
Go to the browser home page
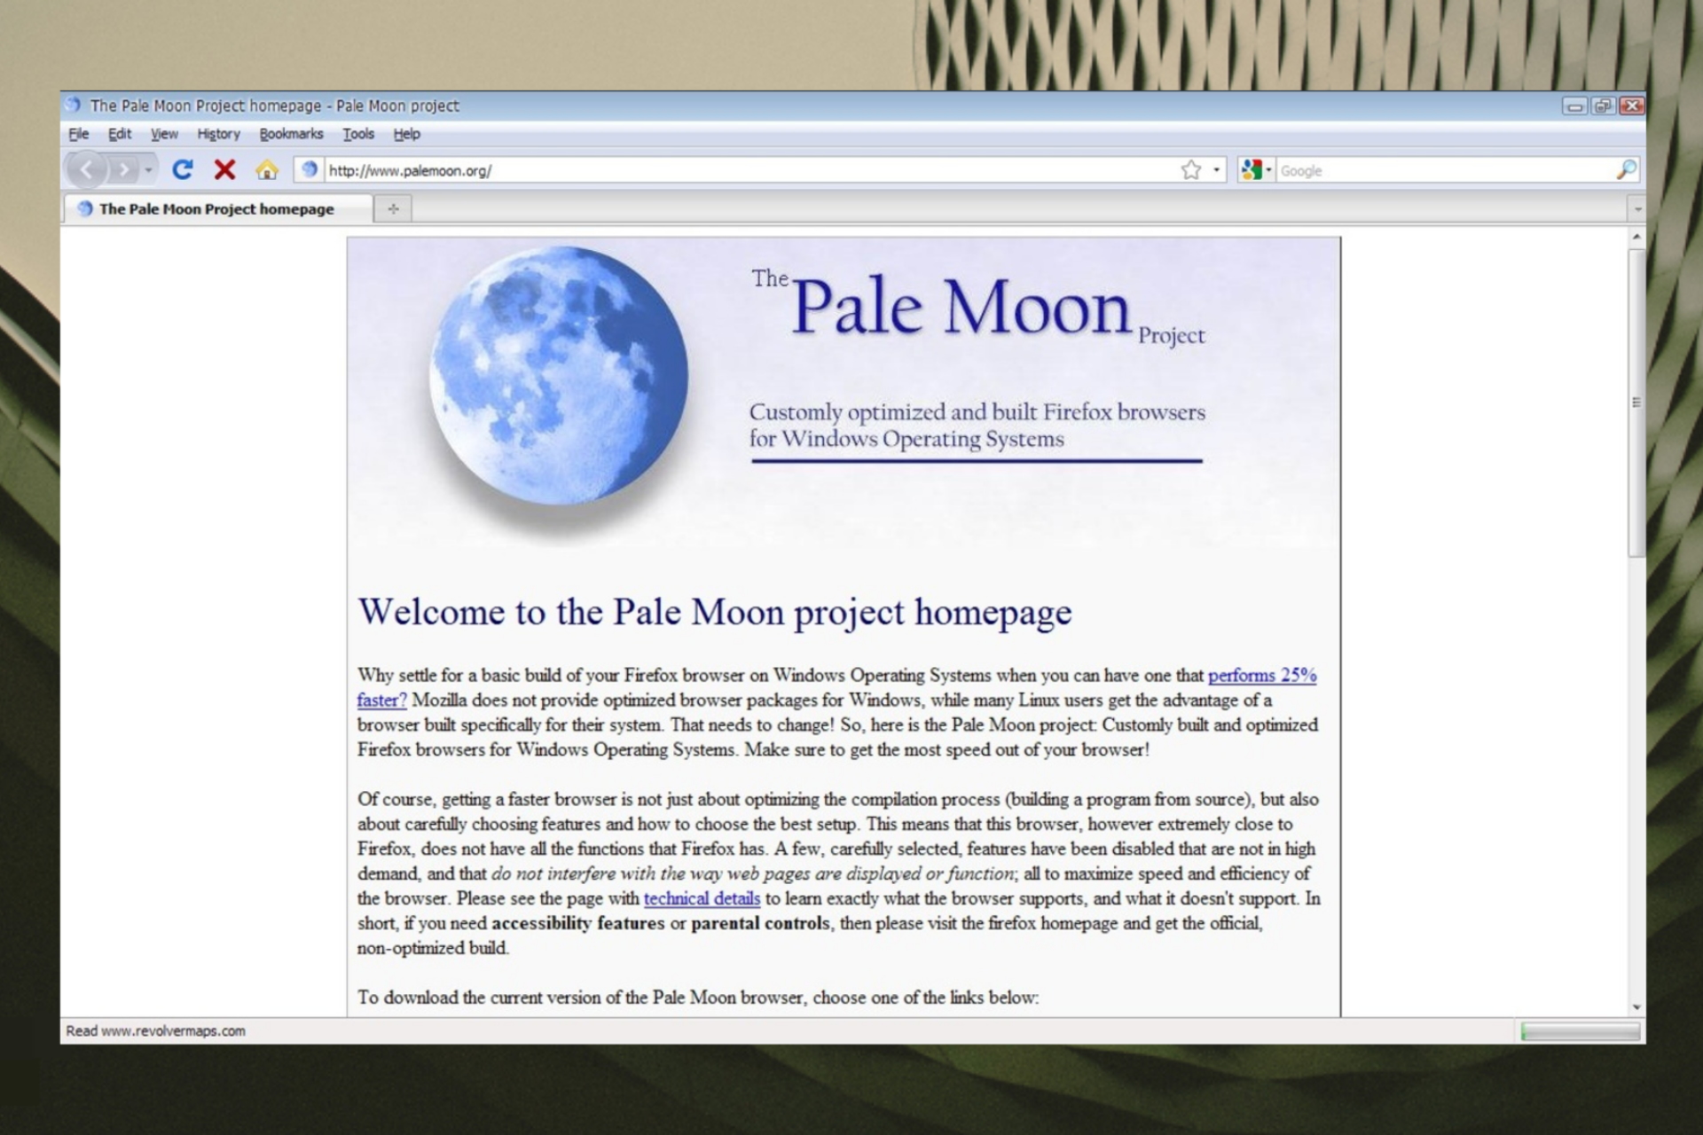pos(267,169)
